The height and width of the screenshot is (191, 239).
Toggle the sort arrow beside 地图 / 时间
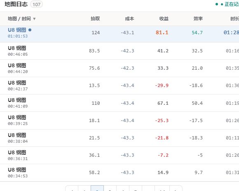click(34, 19)
